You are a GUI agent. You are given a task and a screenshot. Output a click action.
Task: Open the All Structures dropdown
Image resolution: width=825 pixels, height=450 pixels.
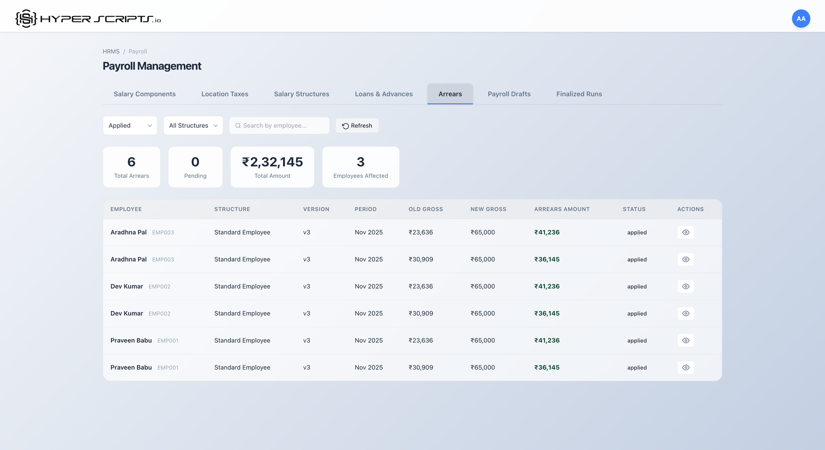[x=193, y=126]
